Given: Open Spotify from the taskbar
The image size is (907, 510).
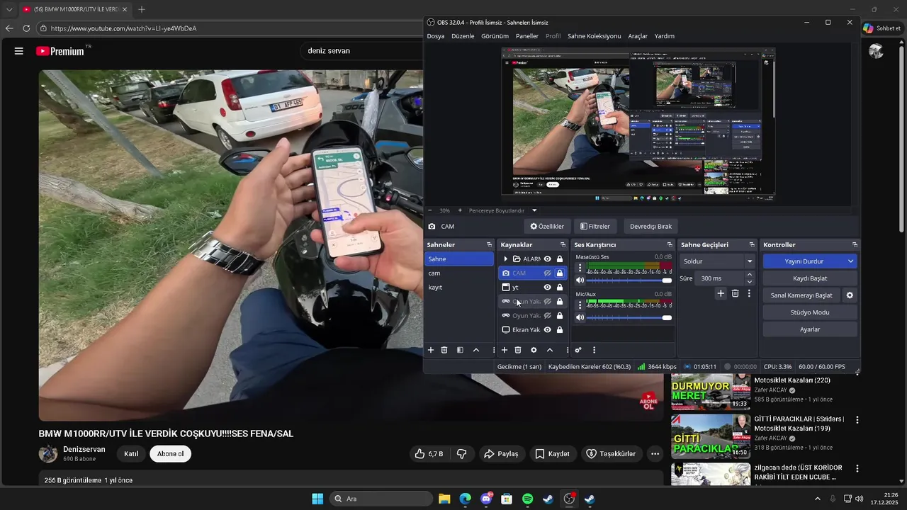Looking at the screenshot, I should click(528, 499).
